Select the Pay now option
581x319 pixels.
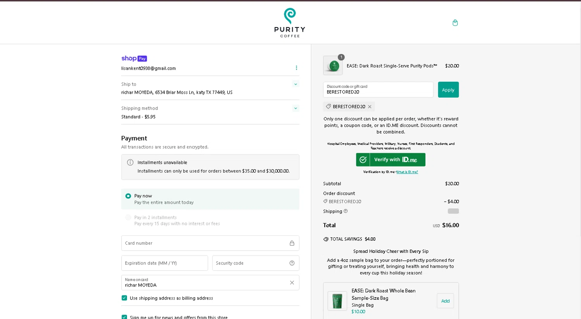[x=128, y=196]
